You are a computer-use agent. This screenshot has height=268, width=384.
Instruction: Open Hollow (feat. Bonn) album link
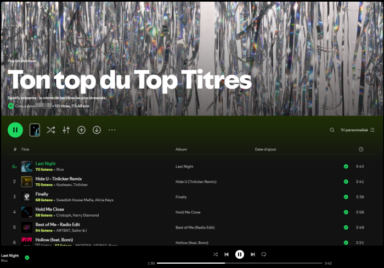pyautogui.click(x=192, y=243)
